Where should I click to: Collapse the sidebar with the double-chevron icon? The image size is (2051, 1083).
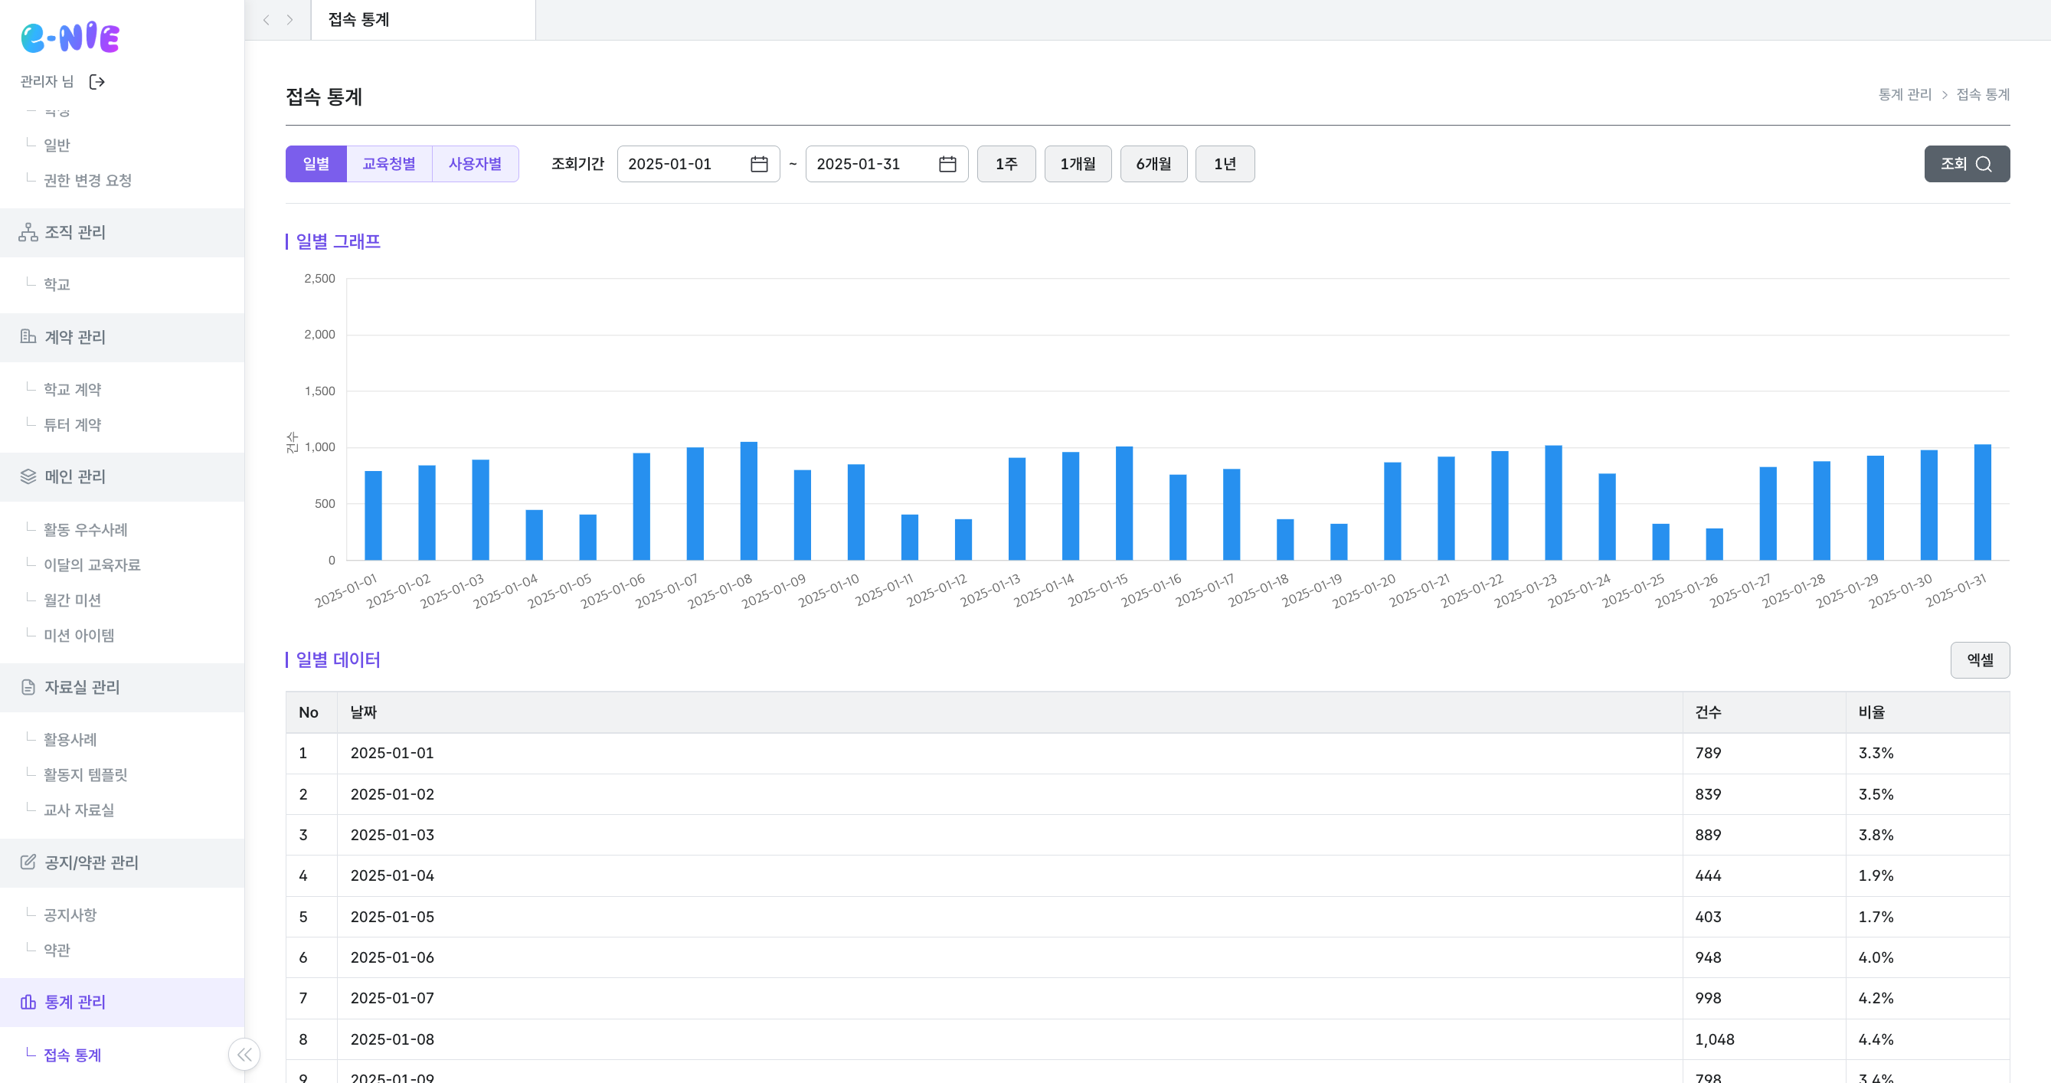tap(244, 1055)
